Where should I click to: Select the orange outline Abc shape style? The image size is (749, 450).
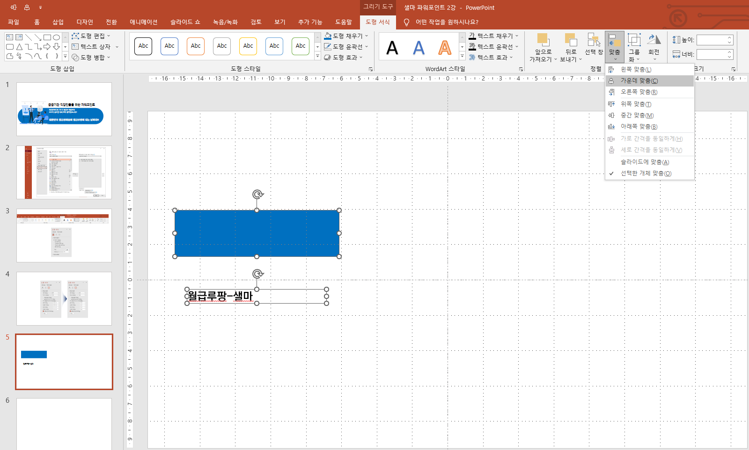point(196,46)
